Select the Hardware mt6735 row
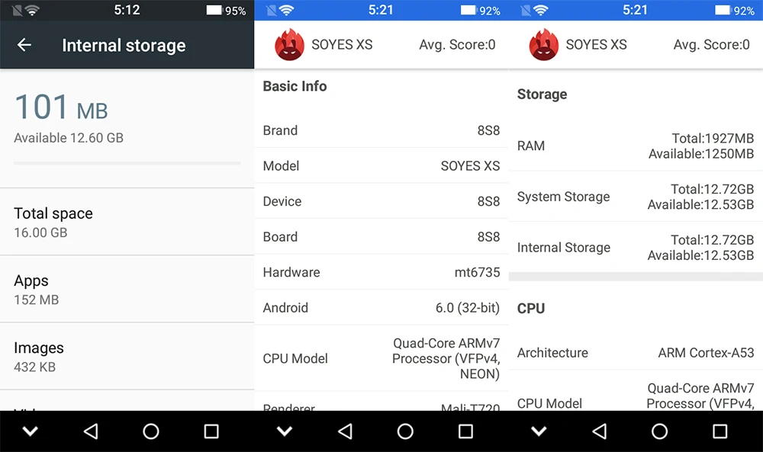 381,272
